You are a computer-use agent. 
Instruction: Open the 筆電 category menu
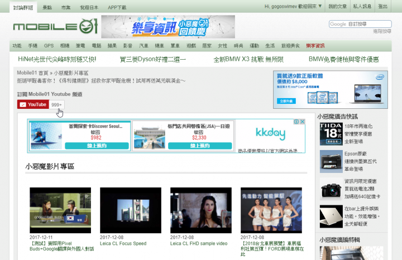pyautogui.click(x=80, y=46)
